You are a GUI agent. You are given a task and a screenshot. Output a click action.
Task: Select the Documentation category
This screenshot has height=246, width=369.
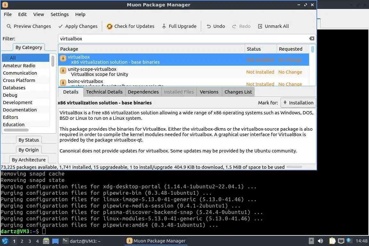point(26,110)
